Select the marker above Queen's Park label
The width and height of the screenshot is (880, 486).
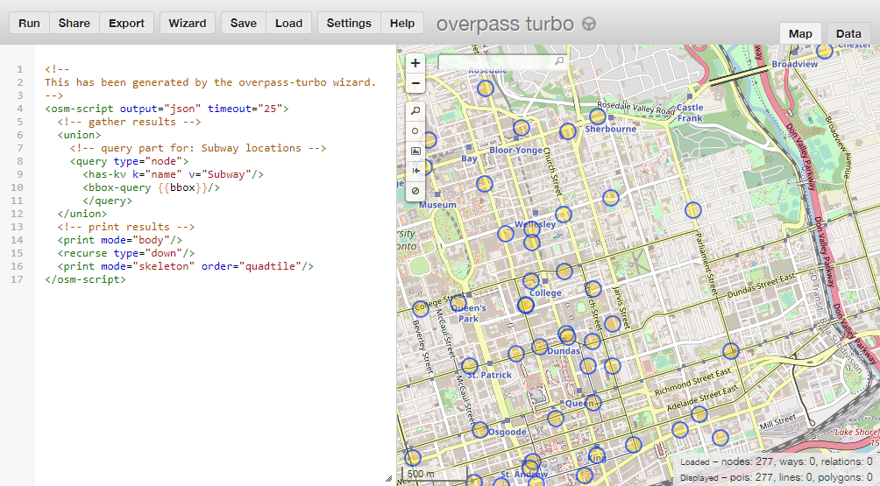click(x=458, y=303)
